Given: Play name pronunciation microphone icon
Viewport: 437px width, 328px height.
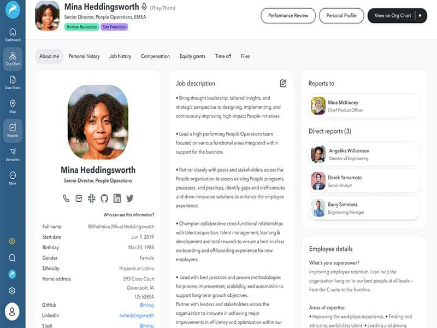Looking at the screenshot, I should tap(144, 7).
